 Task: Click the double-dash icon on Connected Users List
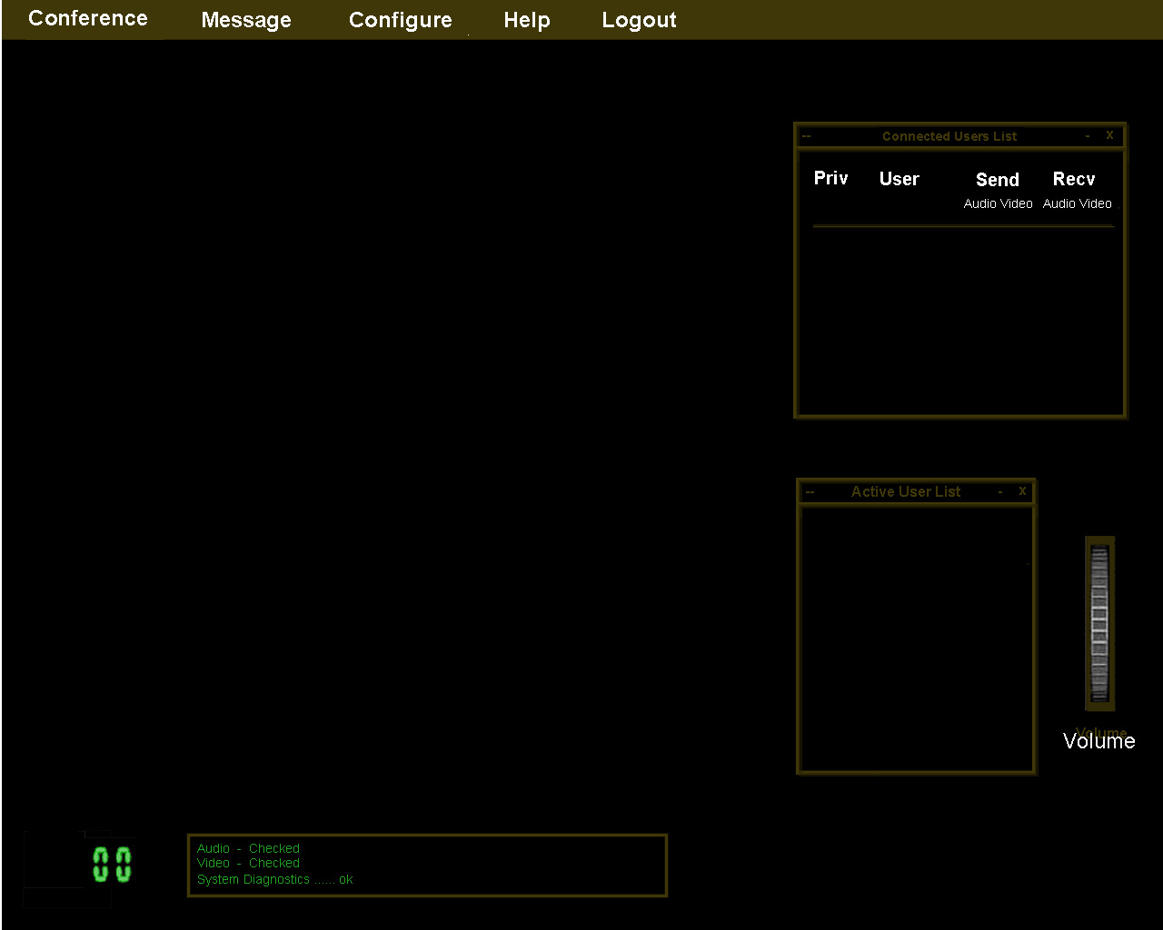807,136
